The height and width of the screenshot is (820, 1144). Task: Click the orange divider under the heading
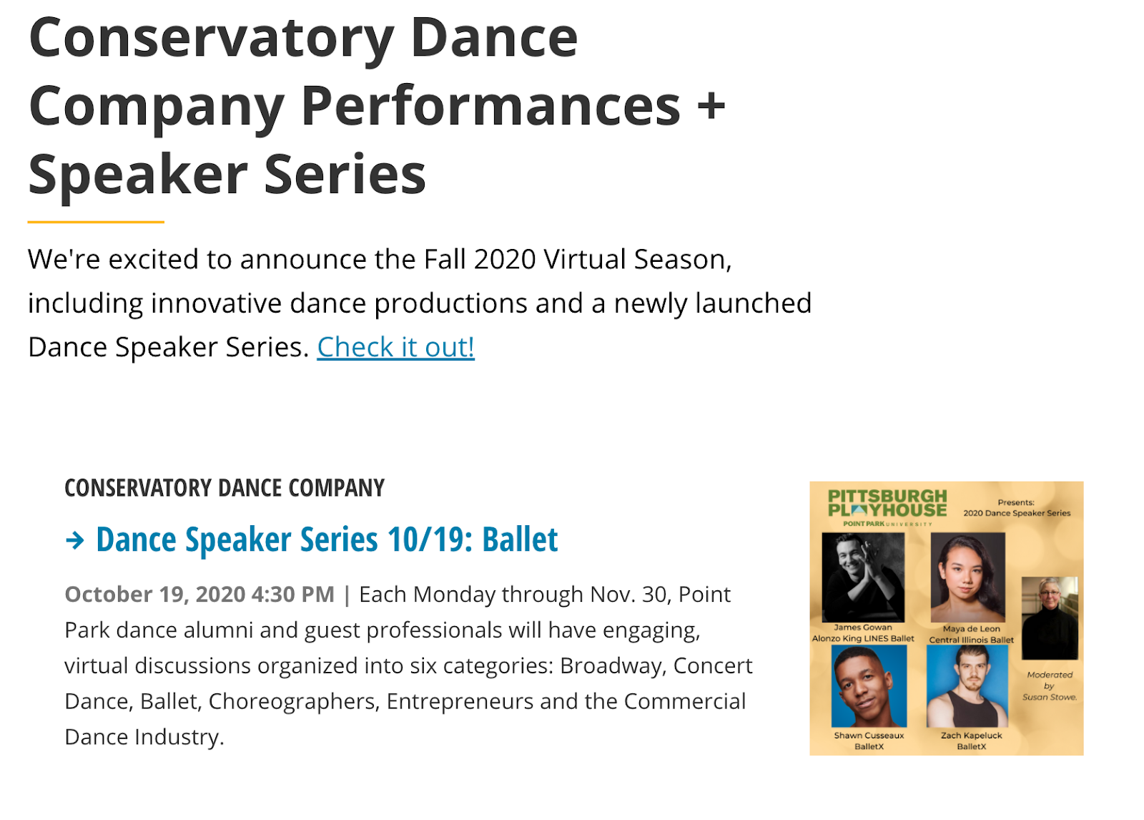[96, 223]
